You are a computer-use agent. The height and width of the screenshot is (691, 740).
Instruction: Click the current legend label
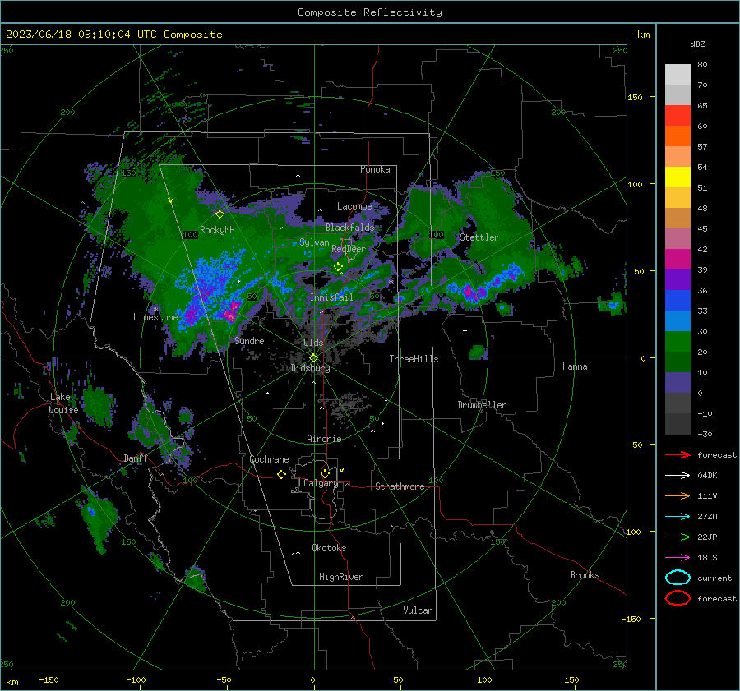tap(715, 578)
